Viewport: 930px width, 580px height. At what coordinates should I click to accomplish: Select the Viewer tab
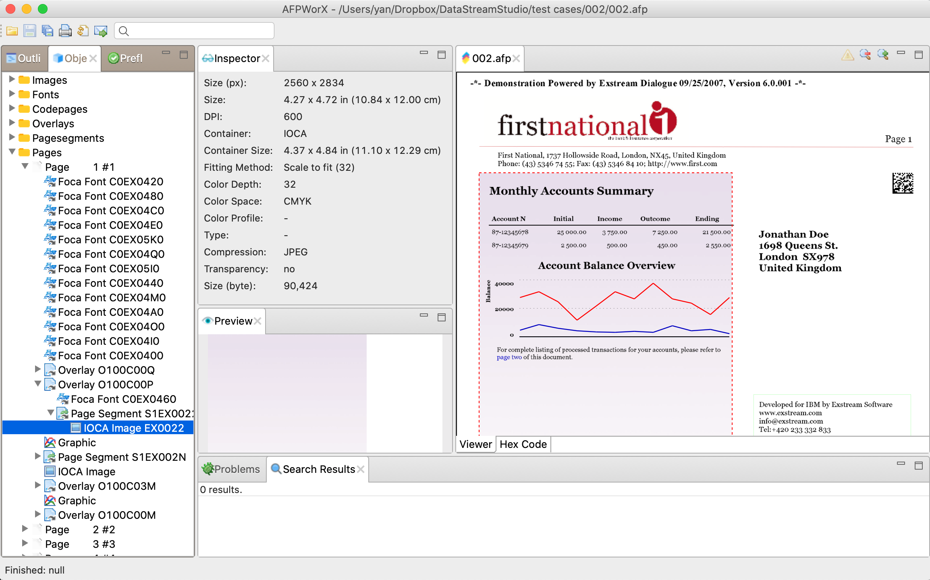coord(475,444)
